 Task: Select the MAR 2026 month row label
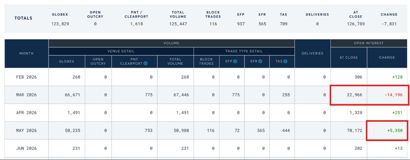[26, 95]
